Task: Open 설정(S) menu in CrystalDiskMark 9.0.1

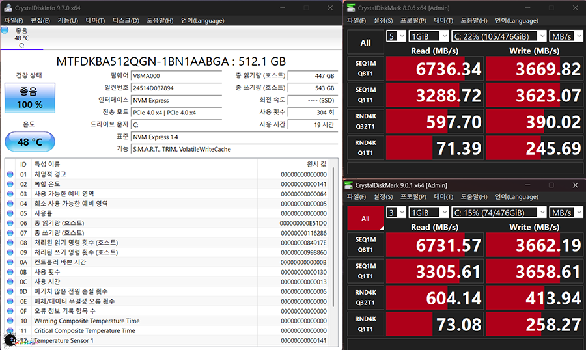Action: [384, 197]
